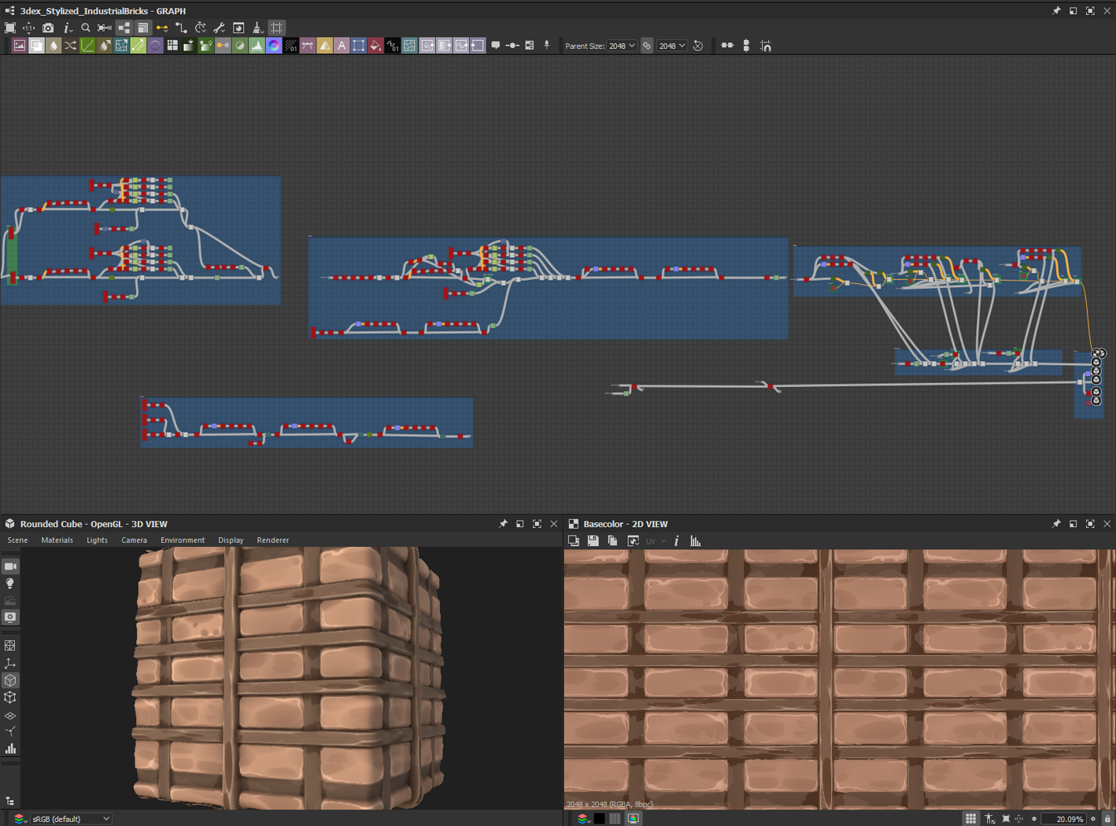This screenshot has height=826, width=1116.
Task: Add an HSL color wheel node
Action: click(274, 46)
